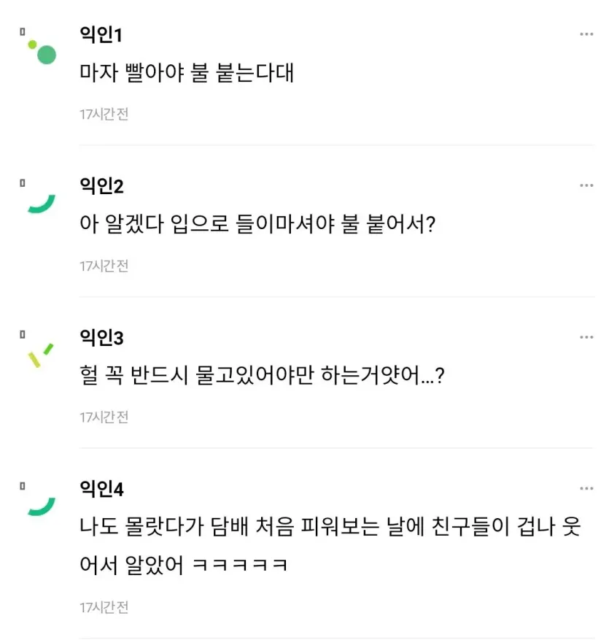This screenshot has height=640, width=609.
Task: Click the username 익인2
Action: pos(101,186)
